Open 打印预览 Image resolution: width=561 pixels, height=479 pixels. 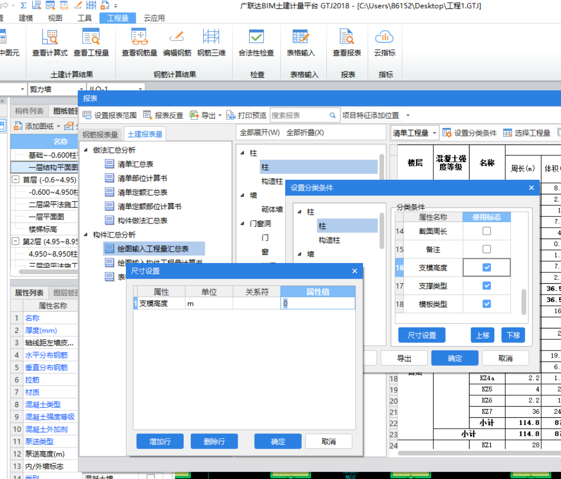click(x=247, y=115)
